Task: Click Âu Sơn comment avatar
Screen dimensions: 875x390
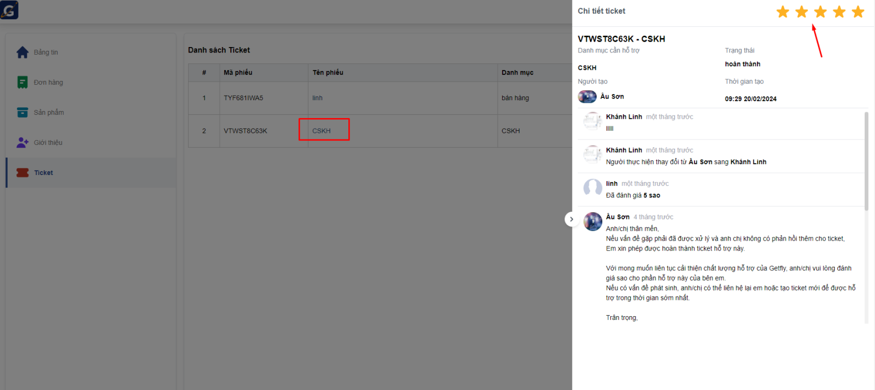Action: point(593,222)
